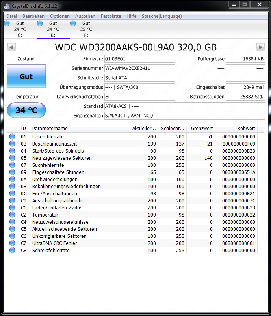Click the 34 °C temperature button
271x316 pixels.
coord(26,110)
